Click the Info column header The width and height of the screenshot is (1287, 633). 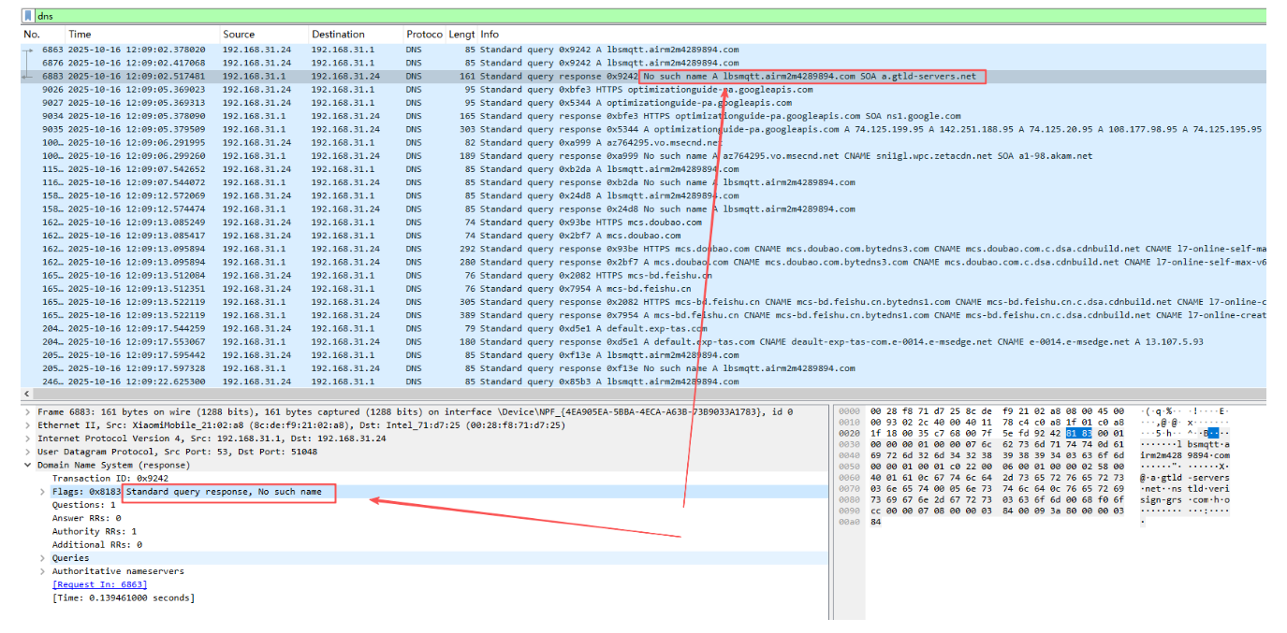[x=490, y=35]
